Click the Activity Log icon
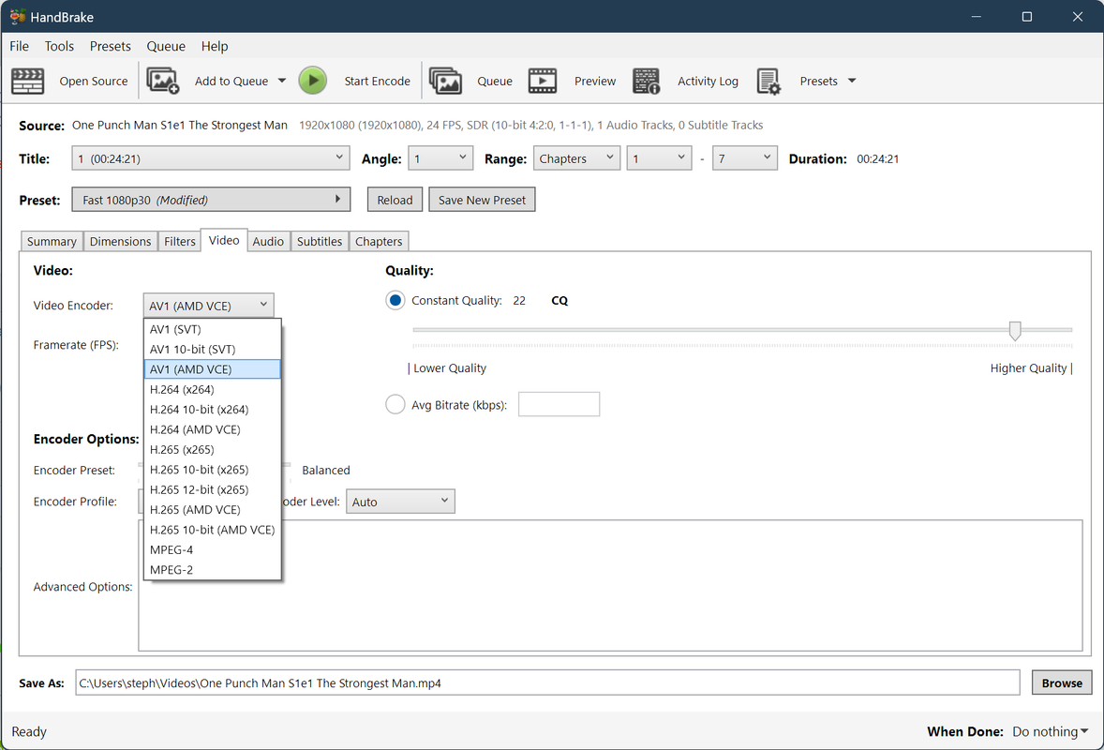Viewport: 1104px width, 750px height. 646,81
